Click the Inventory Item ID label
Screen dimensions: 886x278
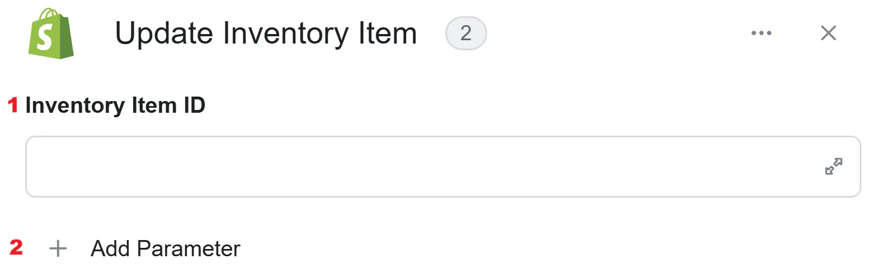pyautogui.click(x=115, y=105)
